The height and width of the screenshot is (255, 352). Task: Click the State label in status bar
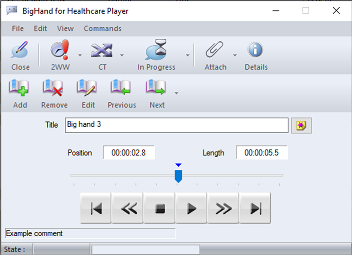(x=14, y=249)
